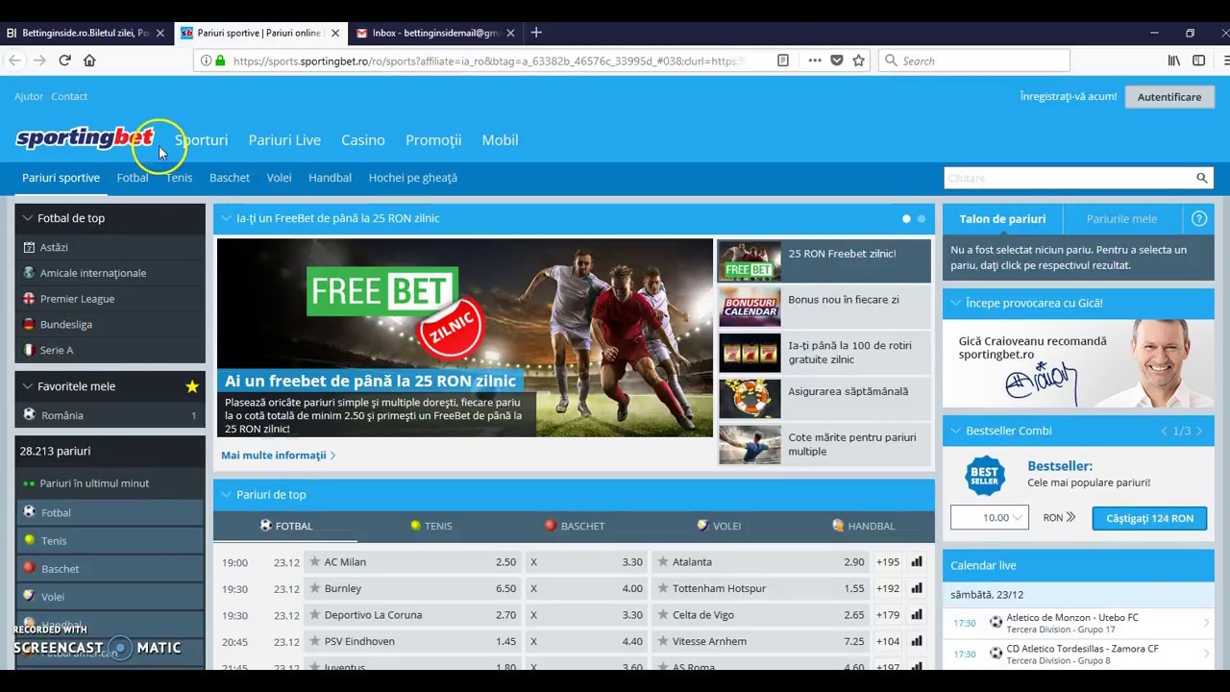Open the stake amount 10.00 dropdown
The width and height of the screenshot is (1230, 692).
[990, 517]
